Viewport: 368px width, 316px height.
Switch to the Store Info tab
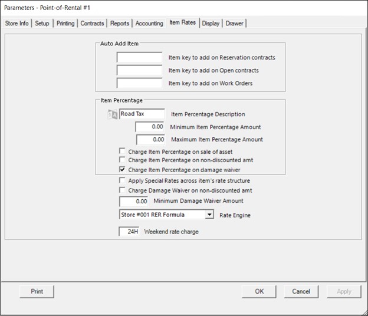coord(17,24)
